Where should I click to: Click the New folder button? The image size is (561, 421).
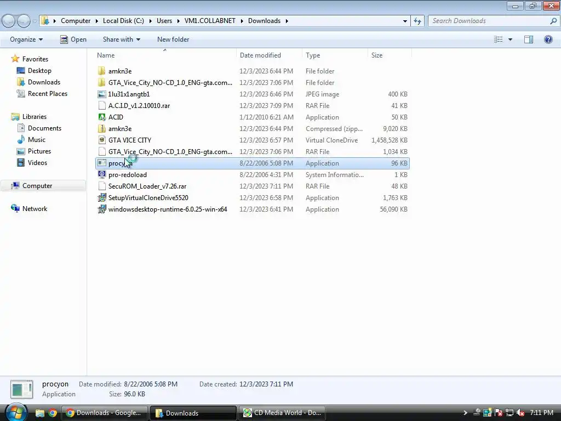tap(173, 39)
